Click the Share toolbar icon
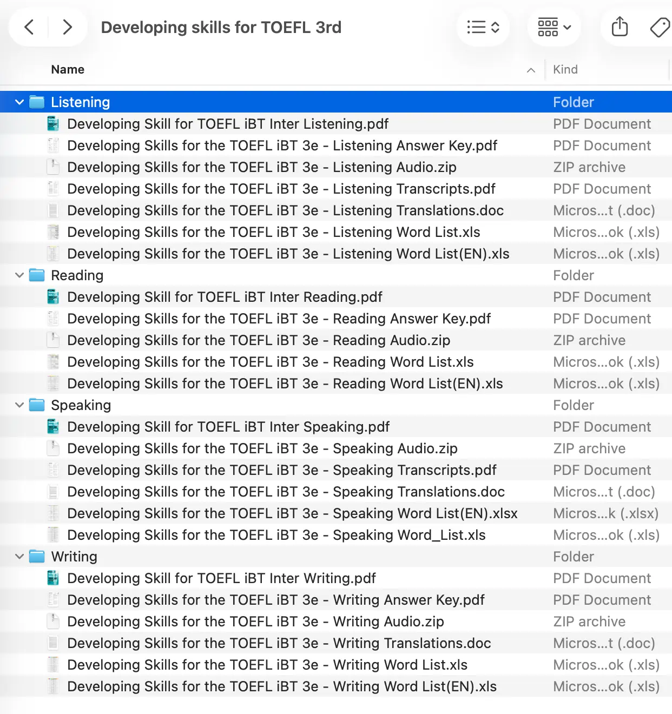This screenshot has width=672, height=714. click(x=620, y=27)
